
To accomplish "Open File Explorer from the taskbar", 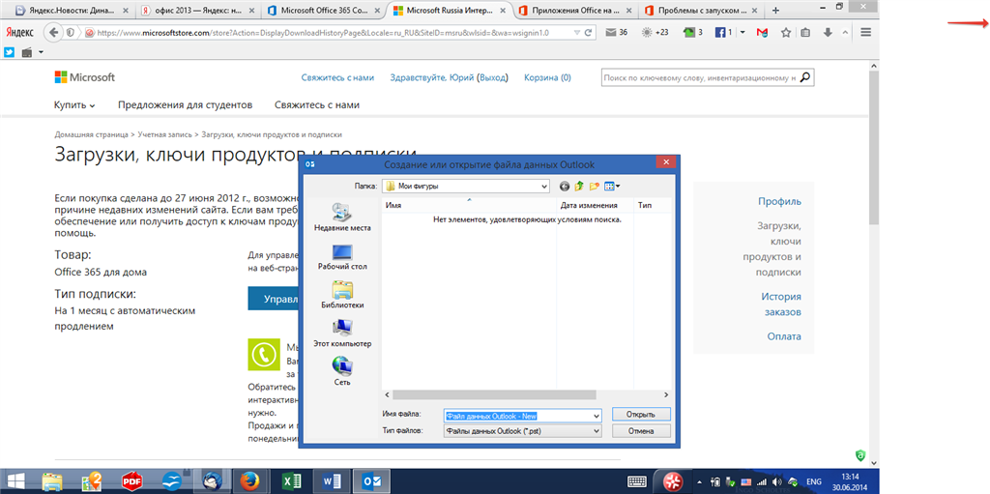I will pyautogui.click(x=52, y=481).
